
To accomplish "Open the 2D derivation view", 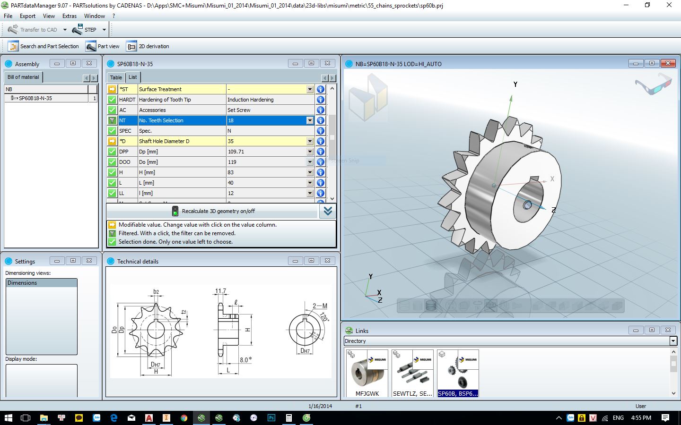I will point(148,46).
